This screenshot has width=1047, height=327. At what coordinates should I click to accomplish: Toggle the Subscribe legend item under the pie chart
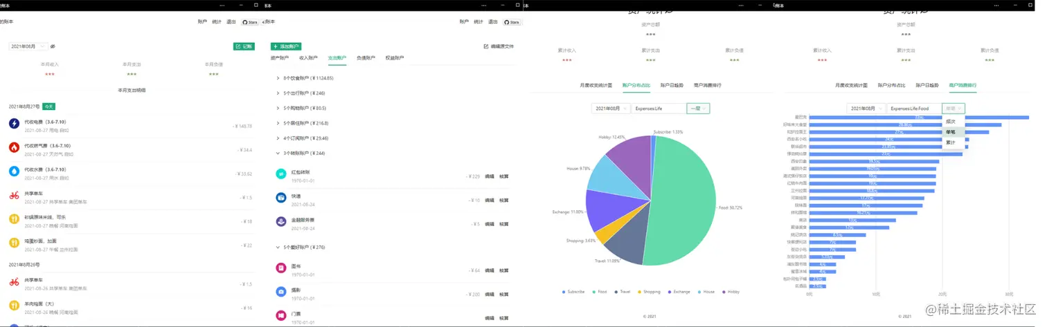pyautogui.click(x=573, y=292)
